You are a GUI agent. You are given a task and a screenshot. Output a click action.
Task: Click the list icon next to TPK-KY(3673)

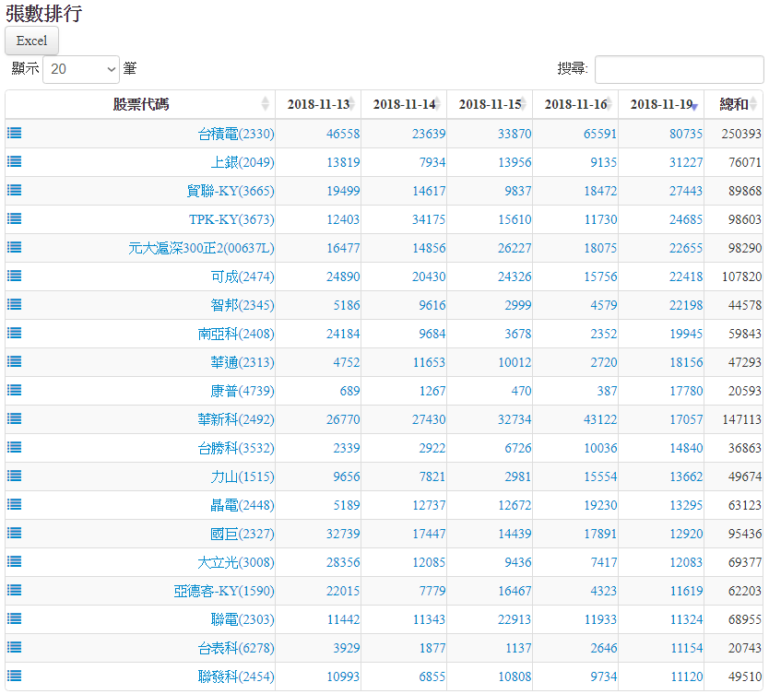point(15,218)
